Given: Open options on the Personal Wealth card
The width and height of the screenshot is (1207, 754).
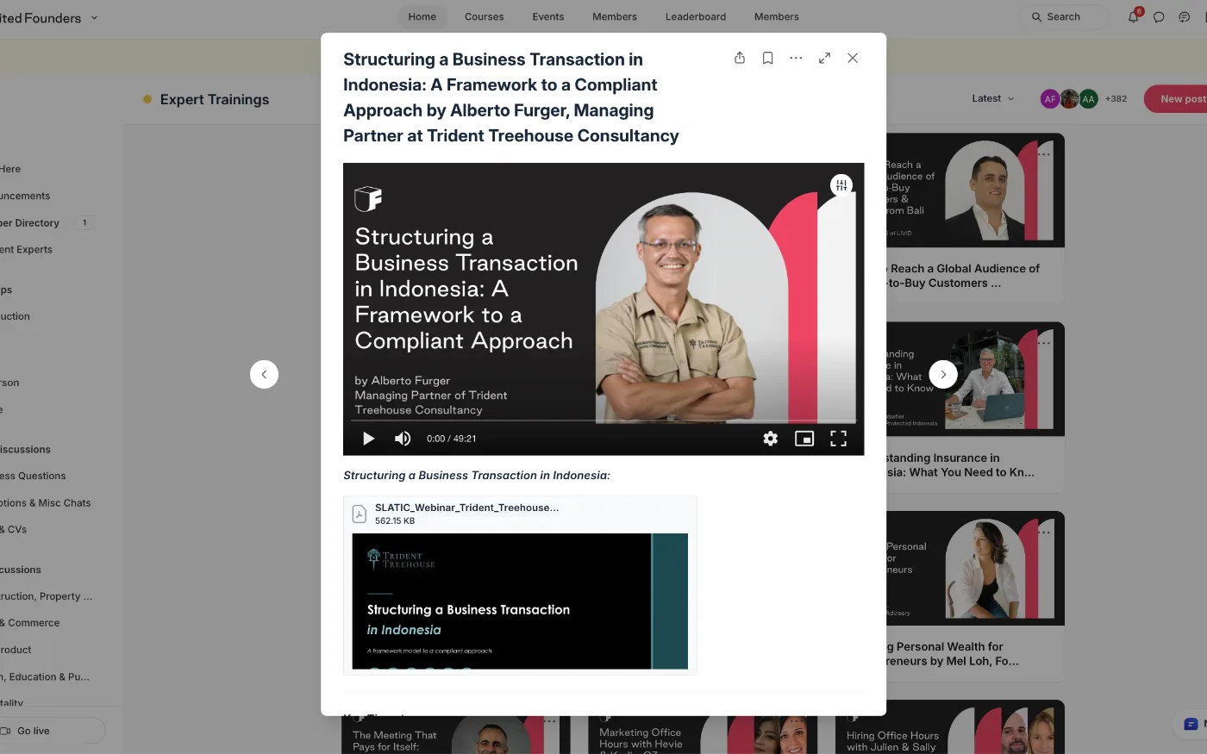Looking at the screenshot, I should (1045, 532).
